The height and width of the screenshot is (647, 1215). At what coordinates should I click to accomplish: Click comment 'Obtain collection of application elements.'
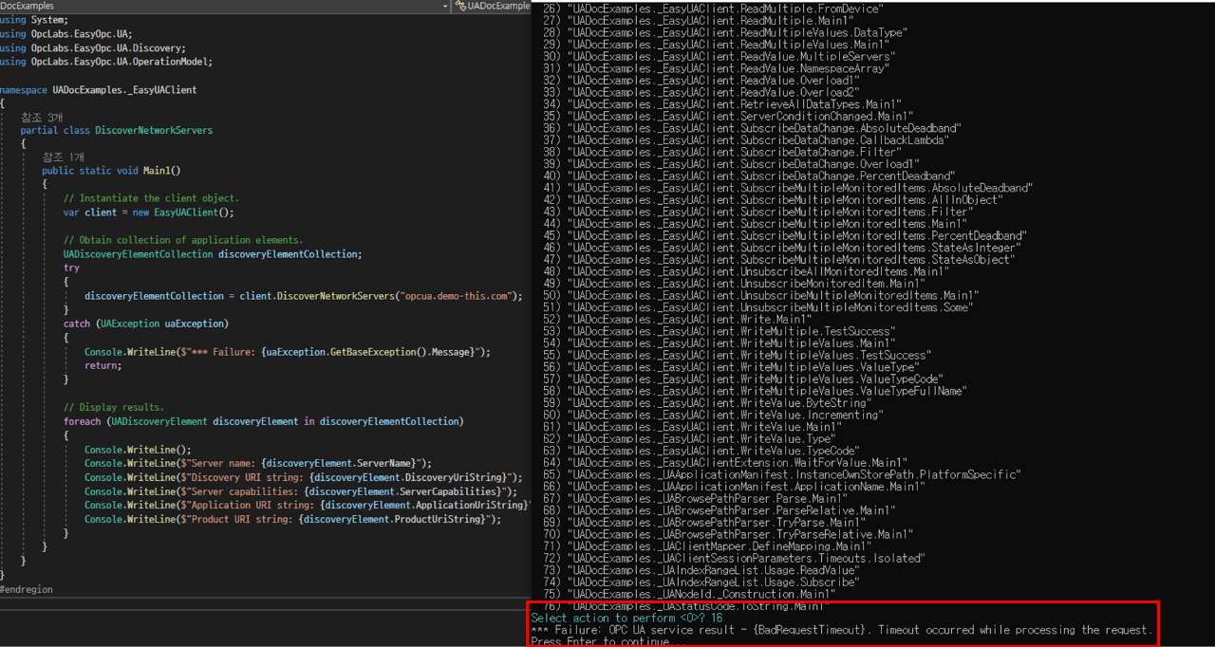[x=183, y=240]
